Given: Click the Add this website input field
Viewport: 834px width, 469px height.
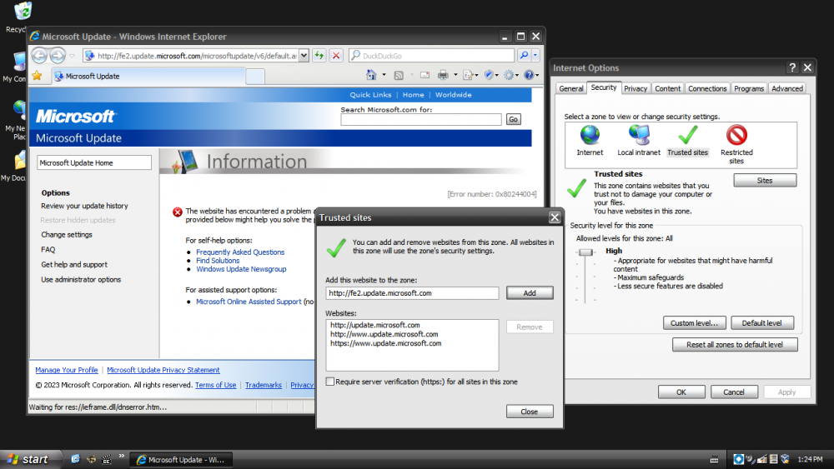Looking at the screenshot, I should (412, 293).
